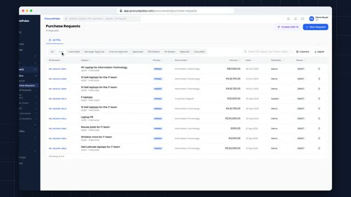The image size is (351, 197).
Task: Click trash icon in the 5 laptops row
Action: [x=319, y=99]
